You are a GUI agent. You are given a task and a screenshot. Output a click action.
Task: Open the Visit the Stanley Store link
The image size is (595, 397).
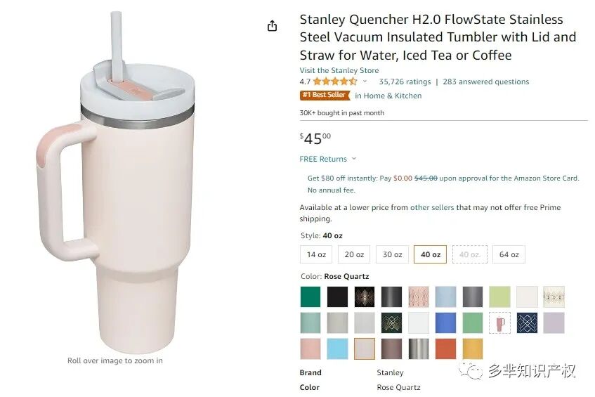click(x=339, y=70)
